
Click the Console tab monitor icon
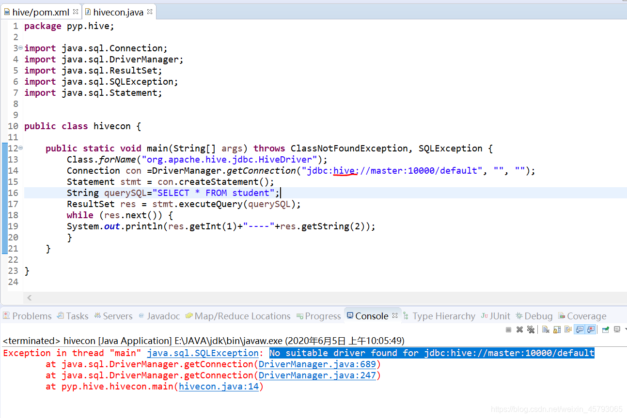click(350, 316)
